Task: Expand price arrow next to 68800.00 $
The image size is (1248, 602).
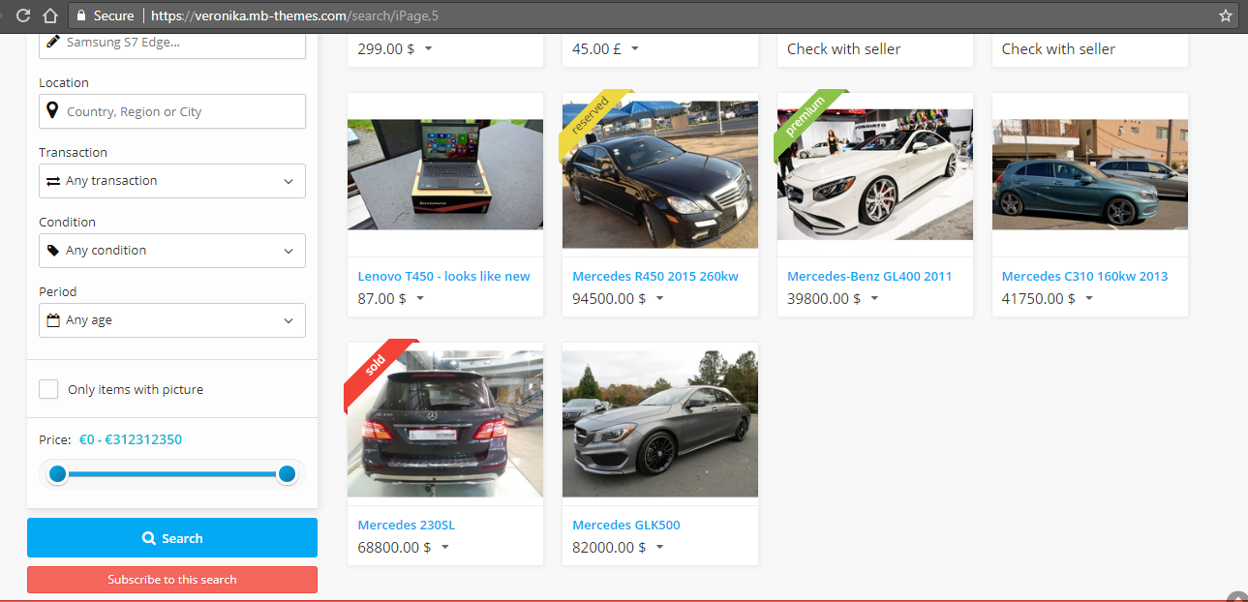Action: (444, 548)
